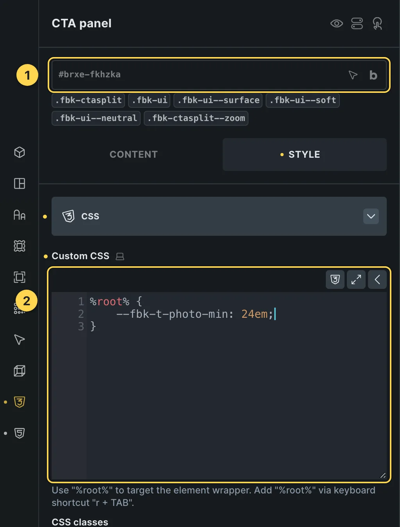The height and width of the screenshot is (527, 400).
Task: Click the bold b icon in selector field
Action: pos(373,75)
